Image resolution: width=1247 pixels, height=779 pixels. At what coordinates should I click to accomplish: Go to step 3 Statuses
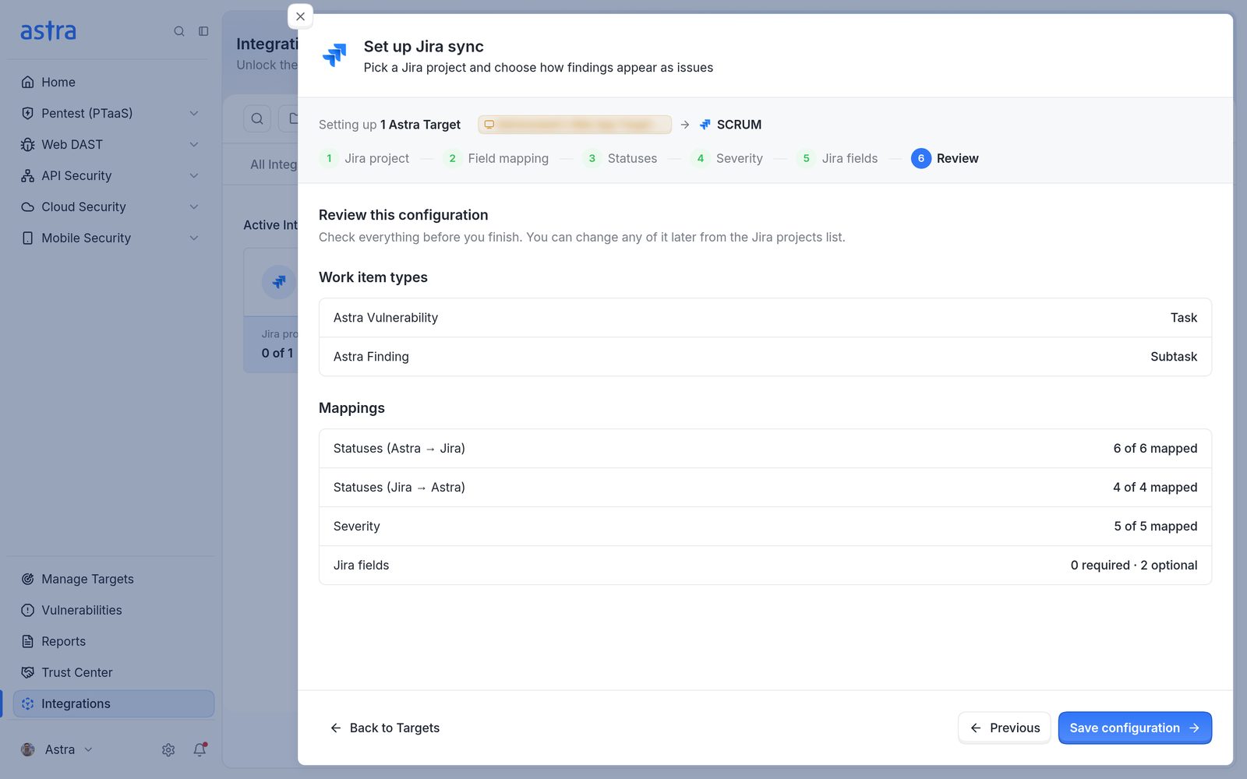click(620, 158)
